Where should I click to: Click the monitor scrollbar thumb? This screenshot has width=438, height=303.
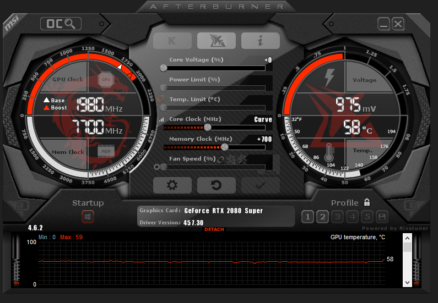[407, 247]
